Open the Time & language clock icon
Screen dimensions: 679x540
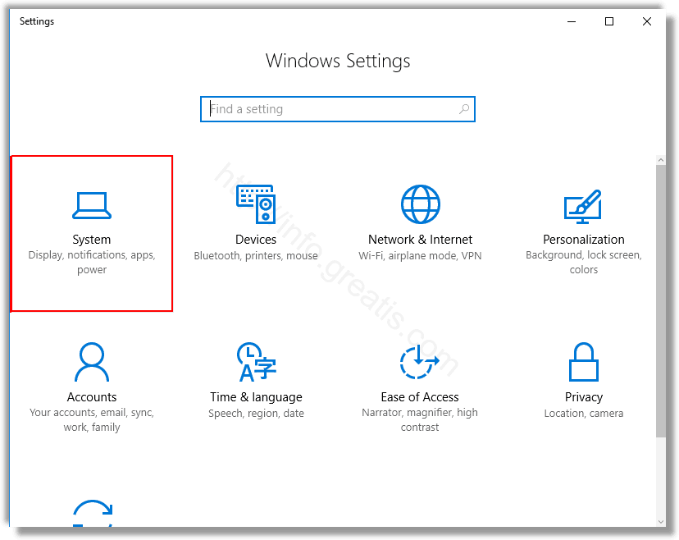pyautogui.click(x=256, y=362)
